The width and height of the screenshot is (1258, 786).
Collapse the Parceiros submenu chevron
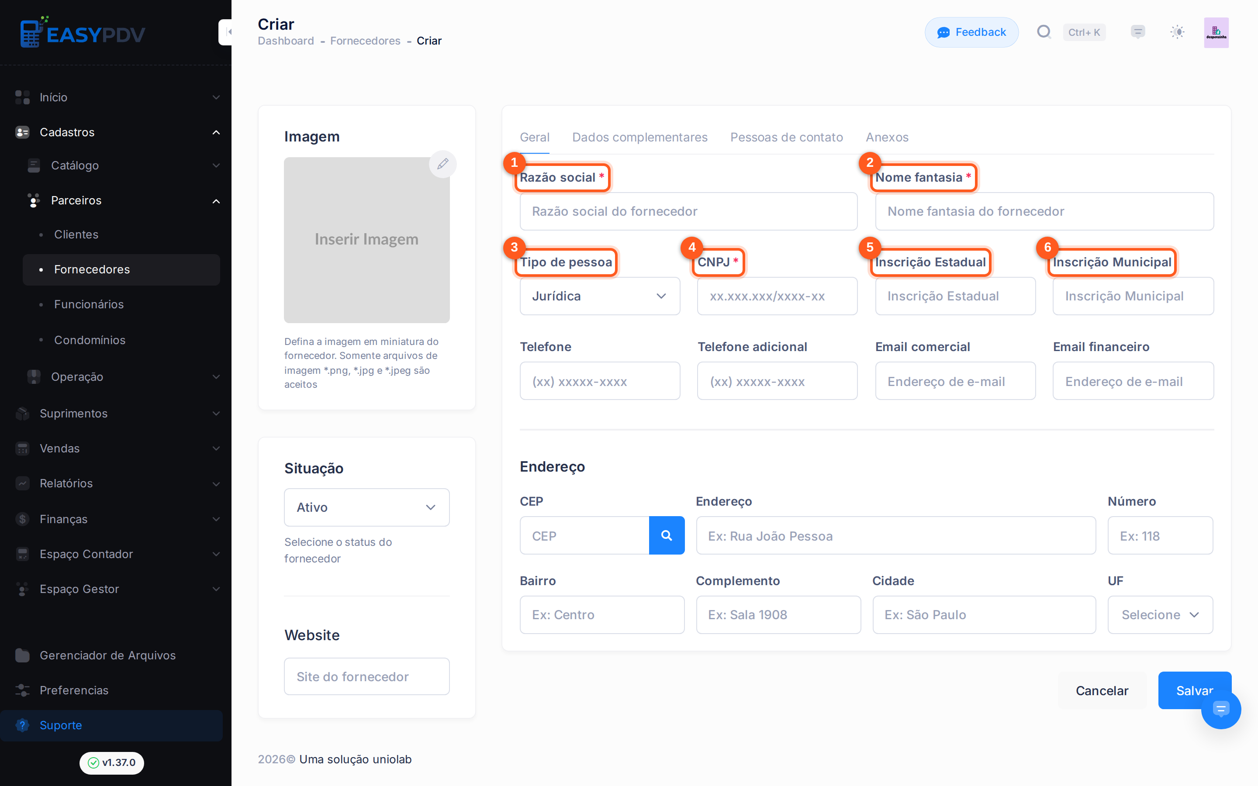click(216, 201)
